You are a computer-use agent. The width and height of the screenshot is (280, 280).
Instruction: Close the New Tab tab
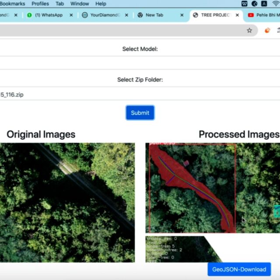tap(182, 15)
